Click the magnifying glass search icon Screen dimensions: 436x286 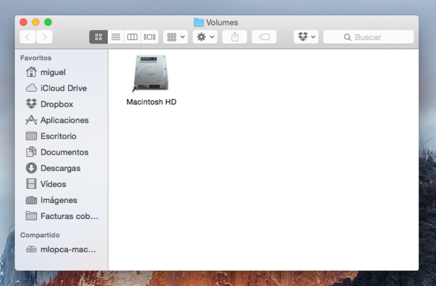pyautogui.click(x=347, y=38)
